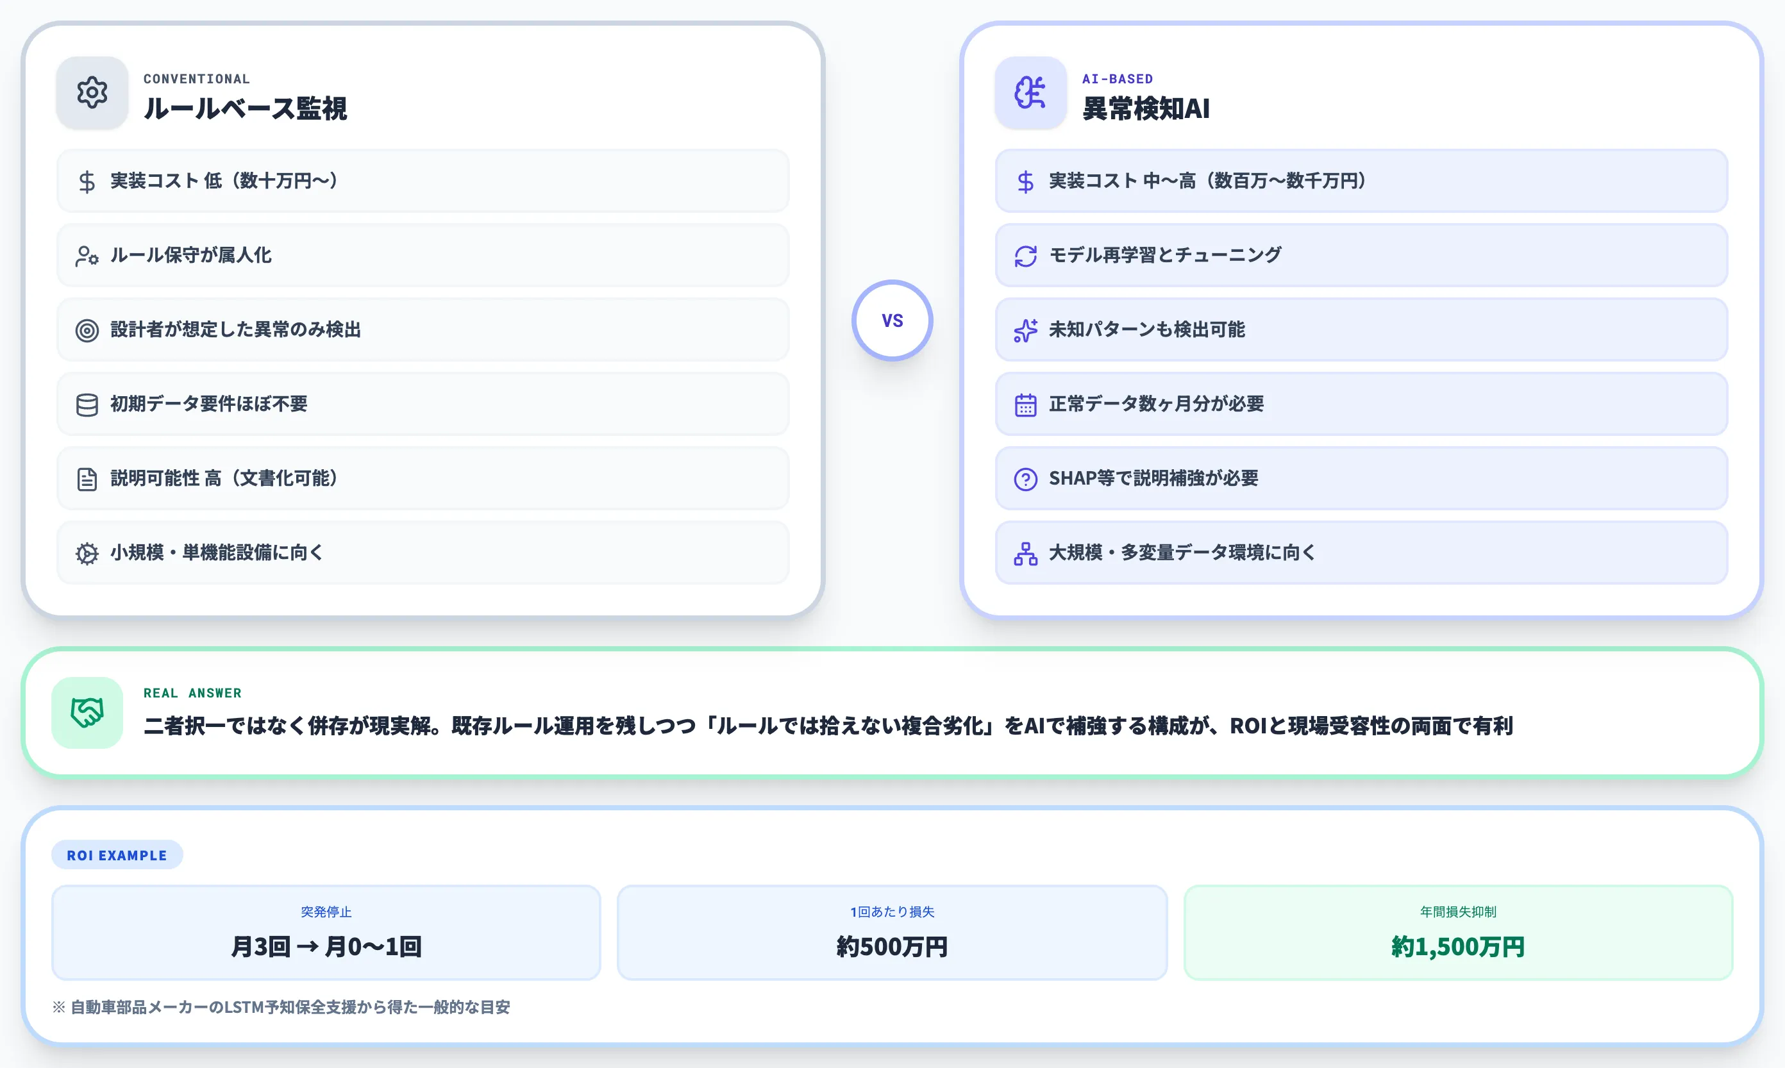Screen dimensions: 1785x1068
Task: Click the calendar icon on 正常データ数ヶ月分が必要
Action: pos(1025,405)
